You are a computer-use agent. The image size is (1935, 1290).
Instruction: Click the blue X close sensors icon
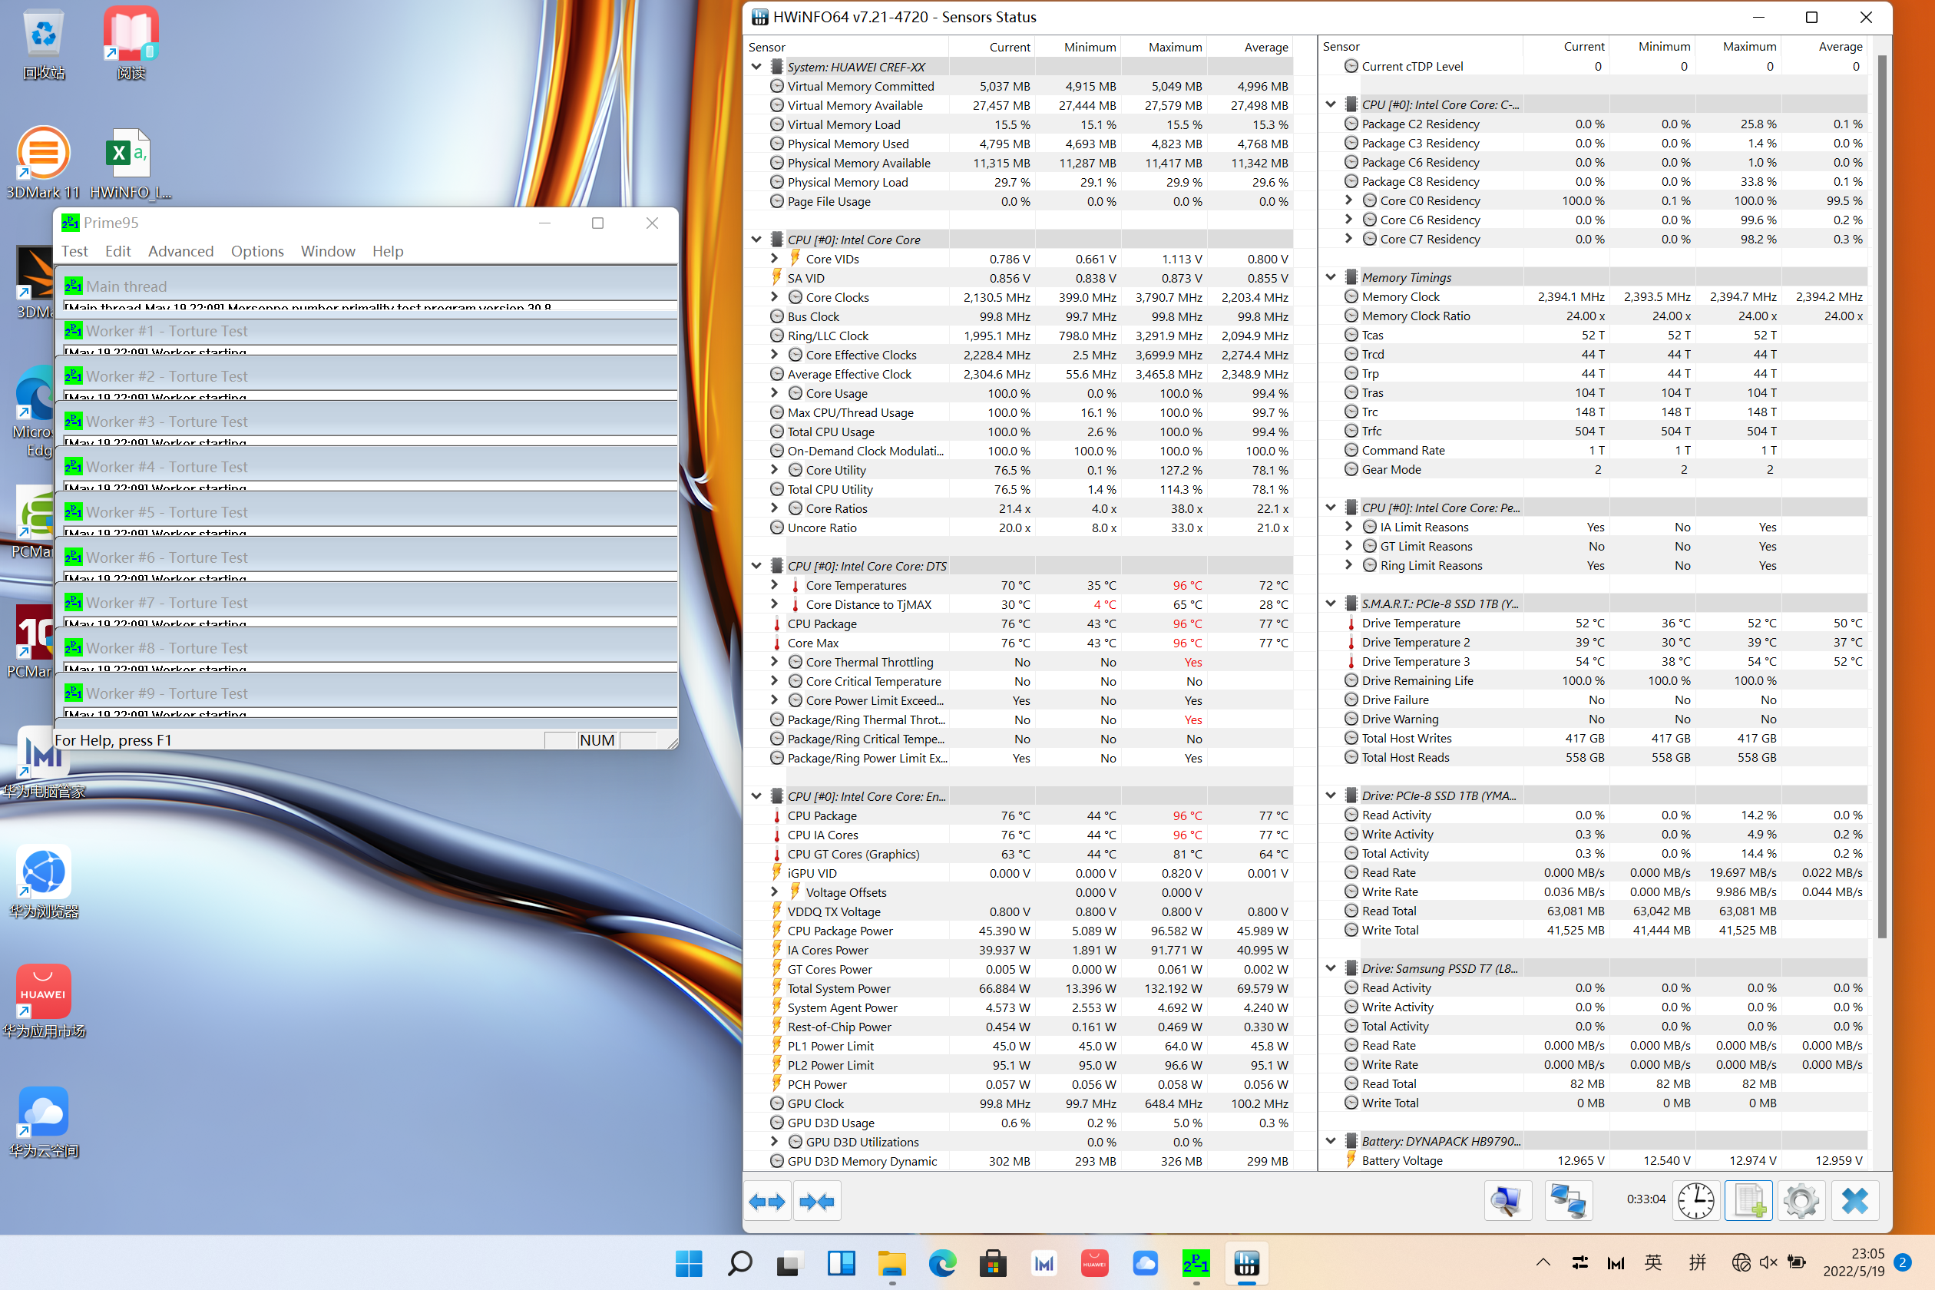pyautogui.click(x=1854, y=1201)
